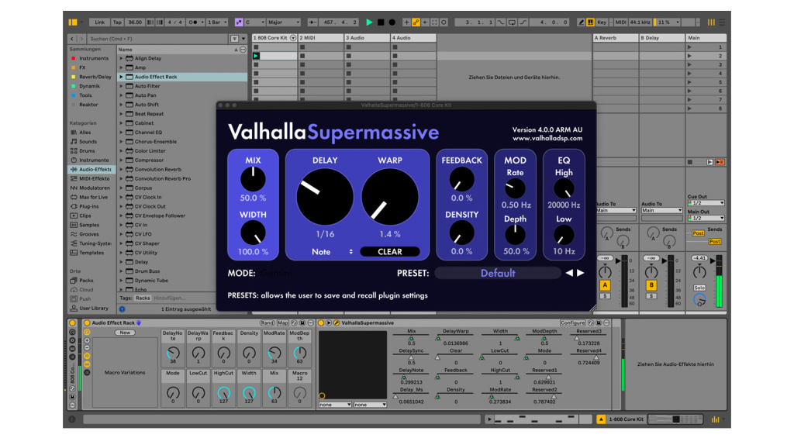The width and height of the screenshot is (794, 438).
Task: Toggle the yellow Automation Arm link button
Action: 416,22
